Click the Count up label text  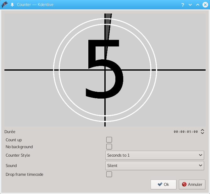coord(14,140)
